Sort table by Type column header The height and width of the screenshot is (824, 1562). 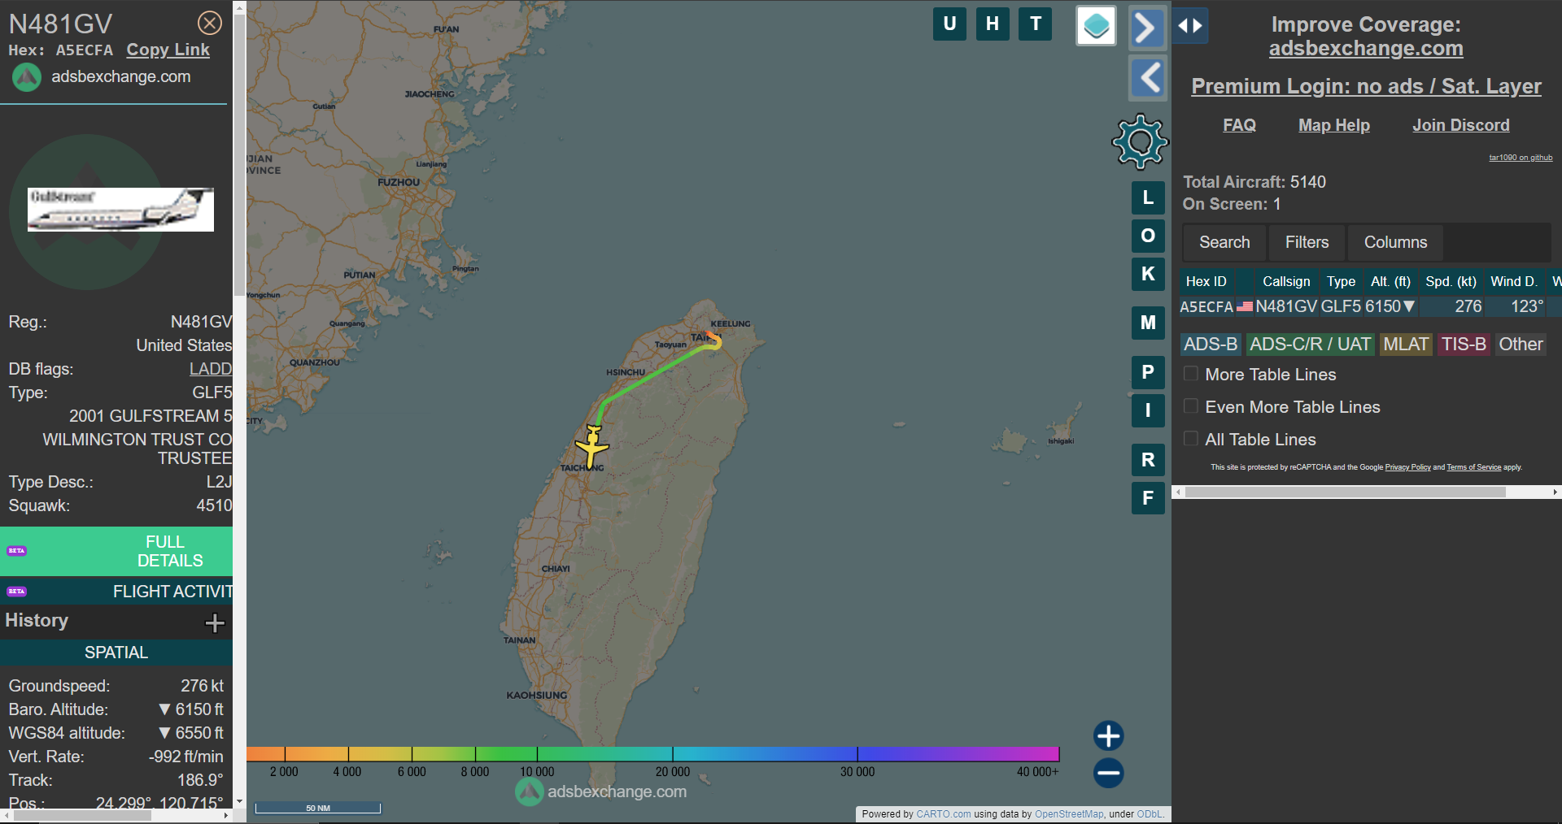pos(1341,281)
